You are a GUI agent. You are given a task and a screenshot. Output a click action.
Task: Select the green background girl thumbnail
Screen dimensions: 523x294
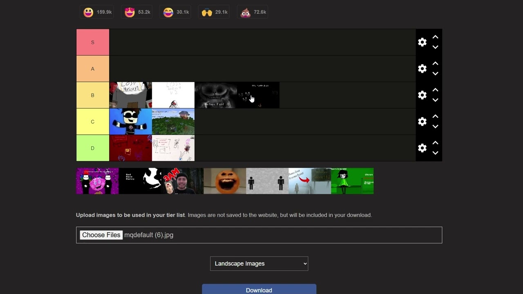tap(352, 181)
